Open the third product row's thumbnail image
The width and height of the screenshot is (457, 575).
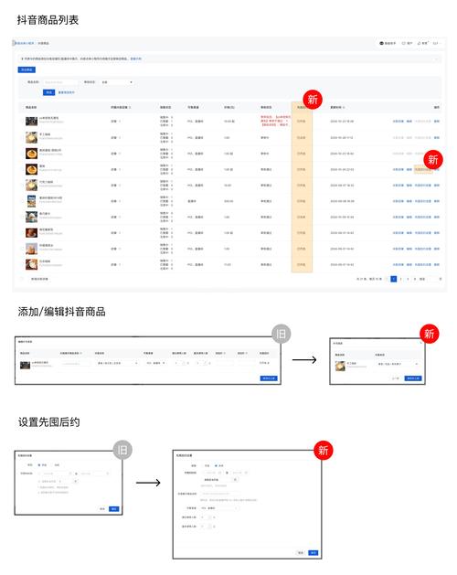[x=32, y=154]
